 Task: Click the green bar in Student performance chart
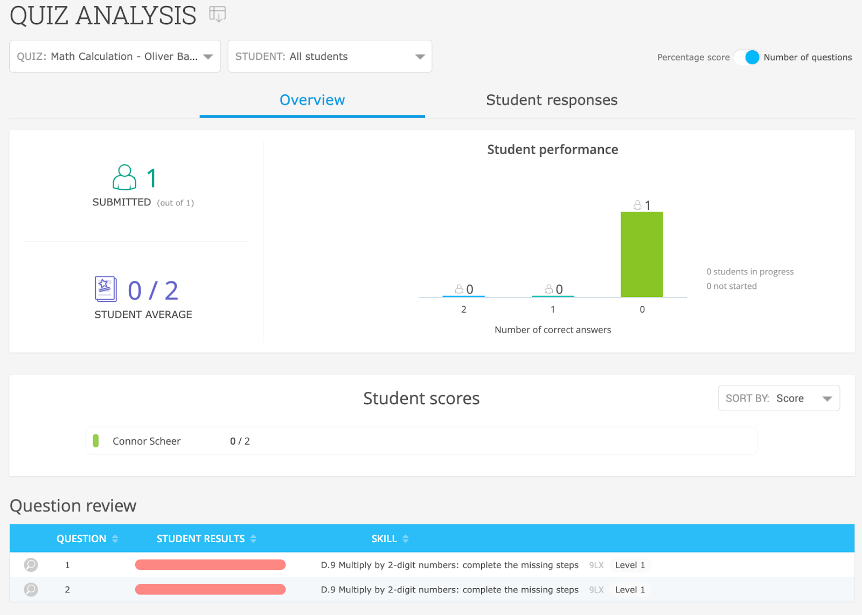[x=642, y=254]
